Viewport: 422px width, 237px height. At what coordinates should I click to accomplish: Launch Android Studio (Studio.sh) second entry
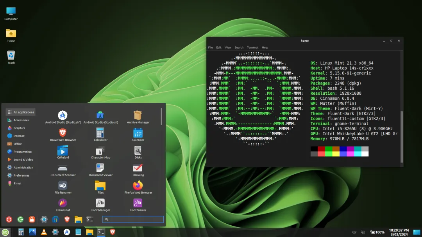(100, 117)
